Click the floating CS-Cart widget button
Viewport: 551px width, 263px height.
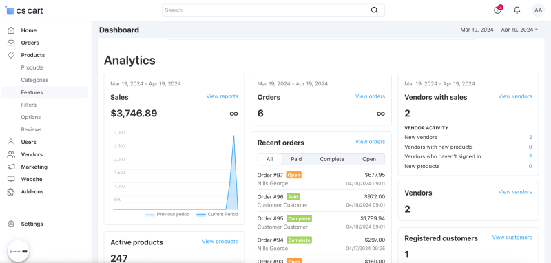19,251
